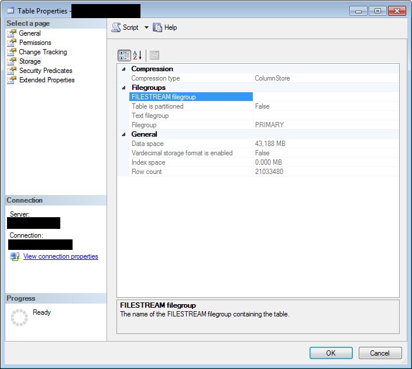Click the Table Properties title bar icon
Viewport: 412px width, 369px height.
pyautogui.click(x=11, y=11)
